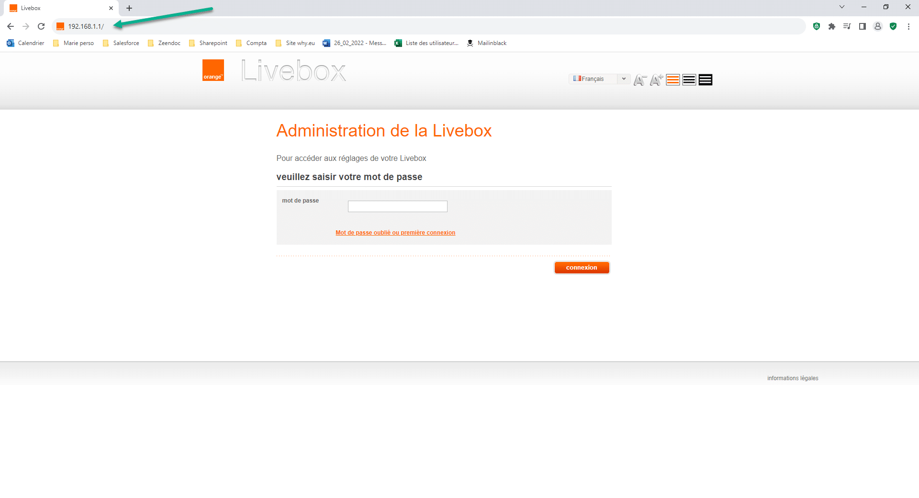This screenshot has width=919, height=498.
Task: Open the Liste des utilisateurs Excel bookmark
Action: tap(426, 43)
